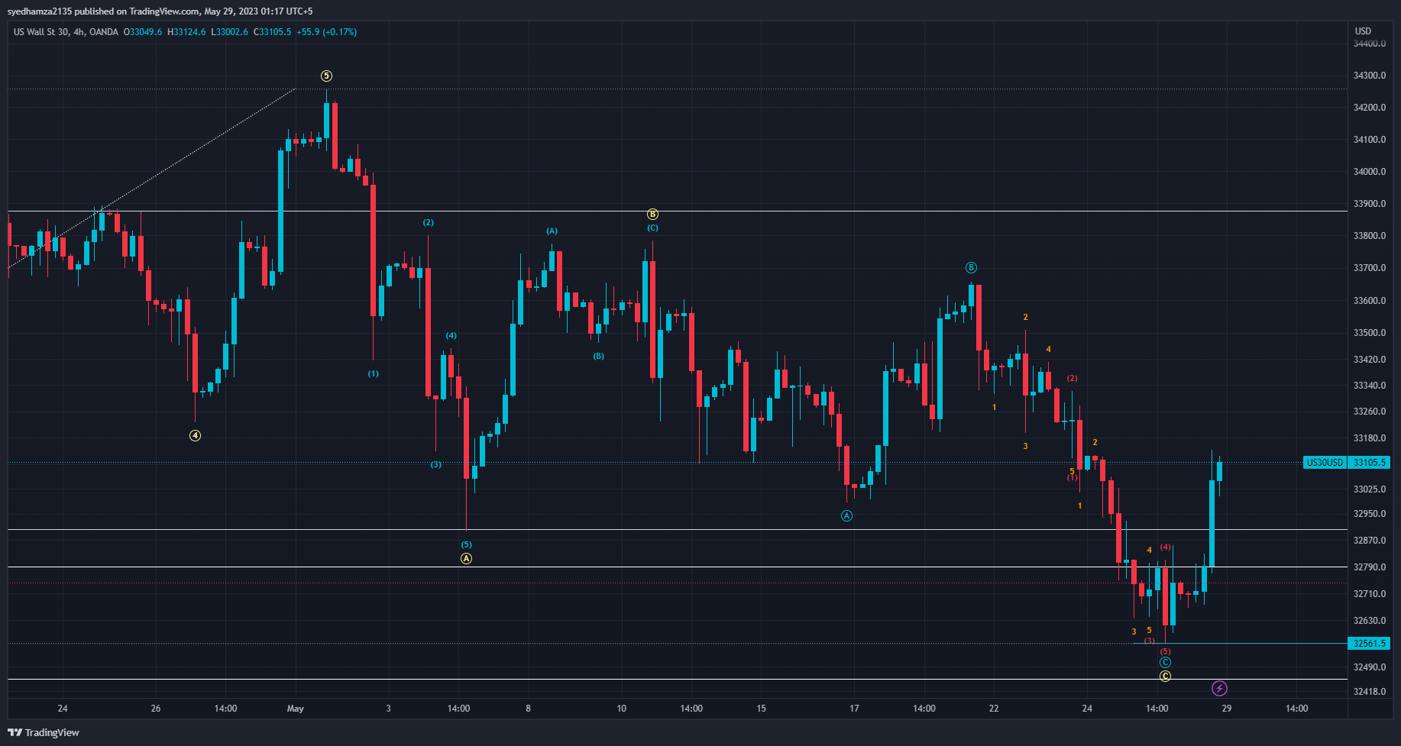Open the TradingView logo link
Image resolution: width=1401 pixels, height=746 pixels.
point(44,732)
